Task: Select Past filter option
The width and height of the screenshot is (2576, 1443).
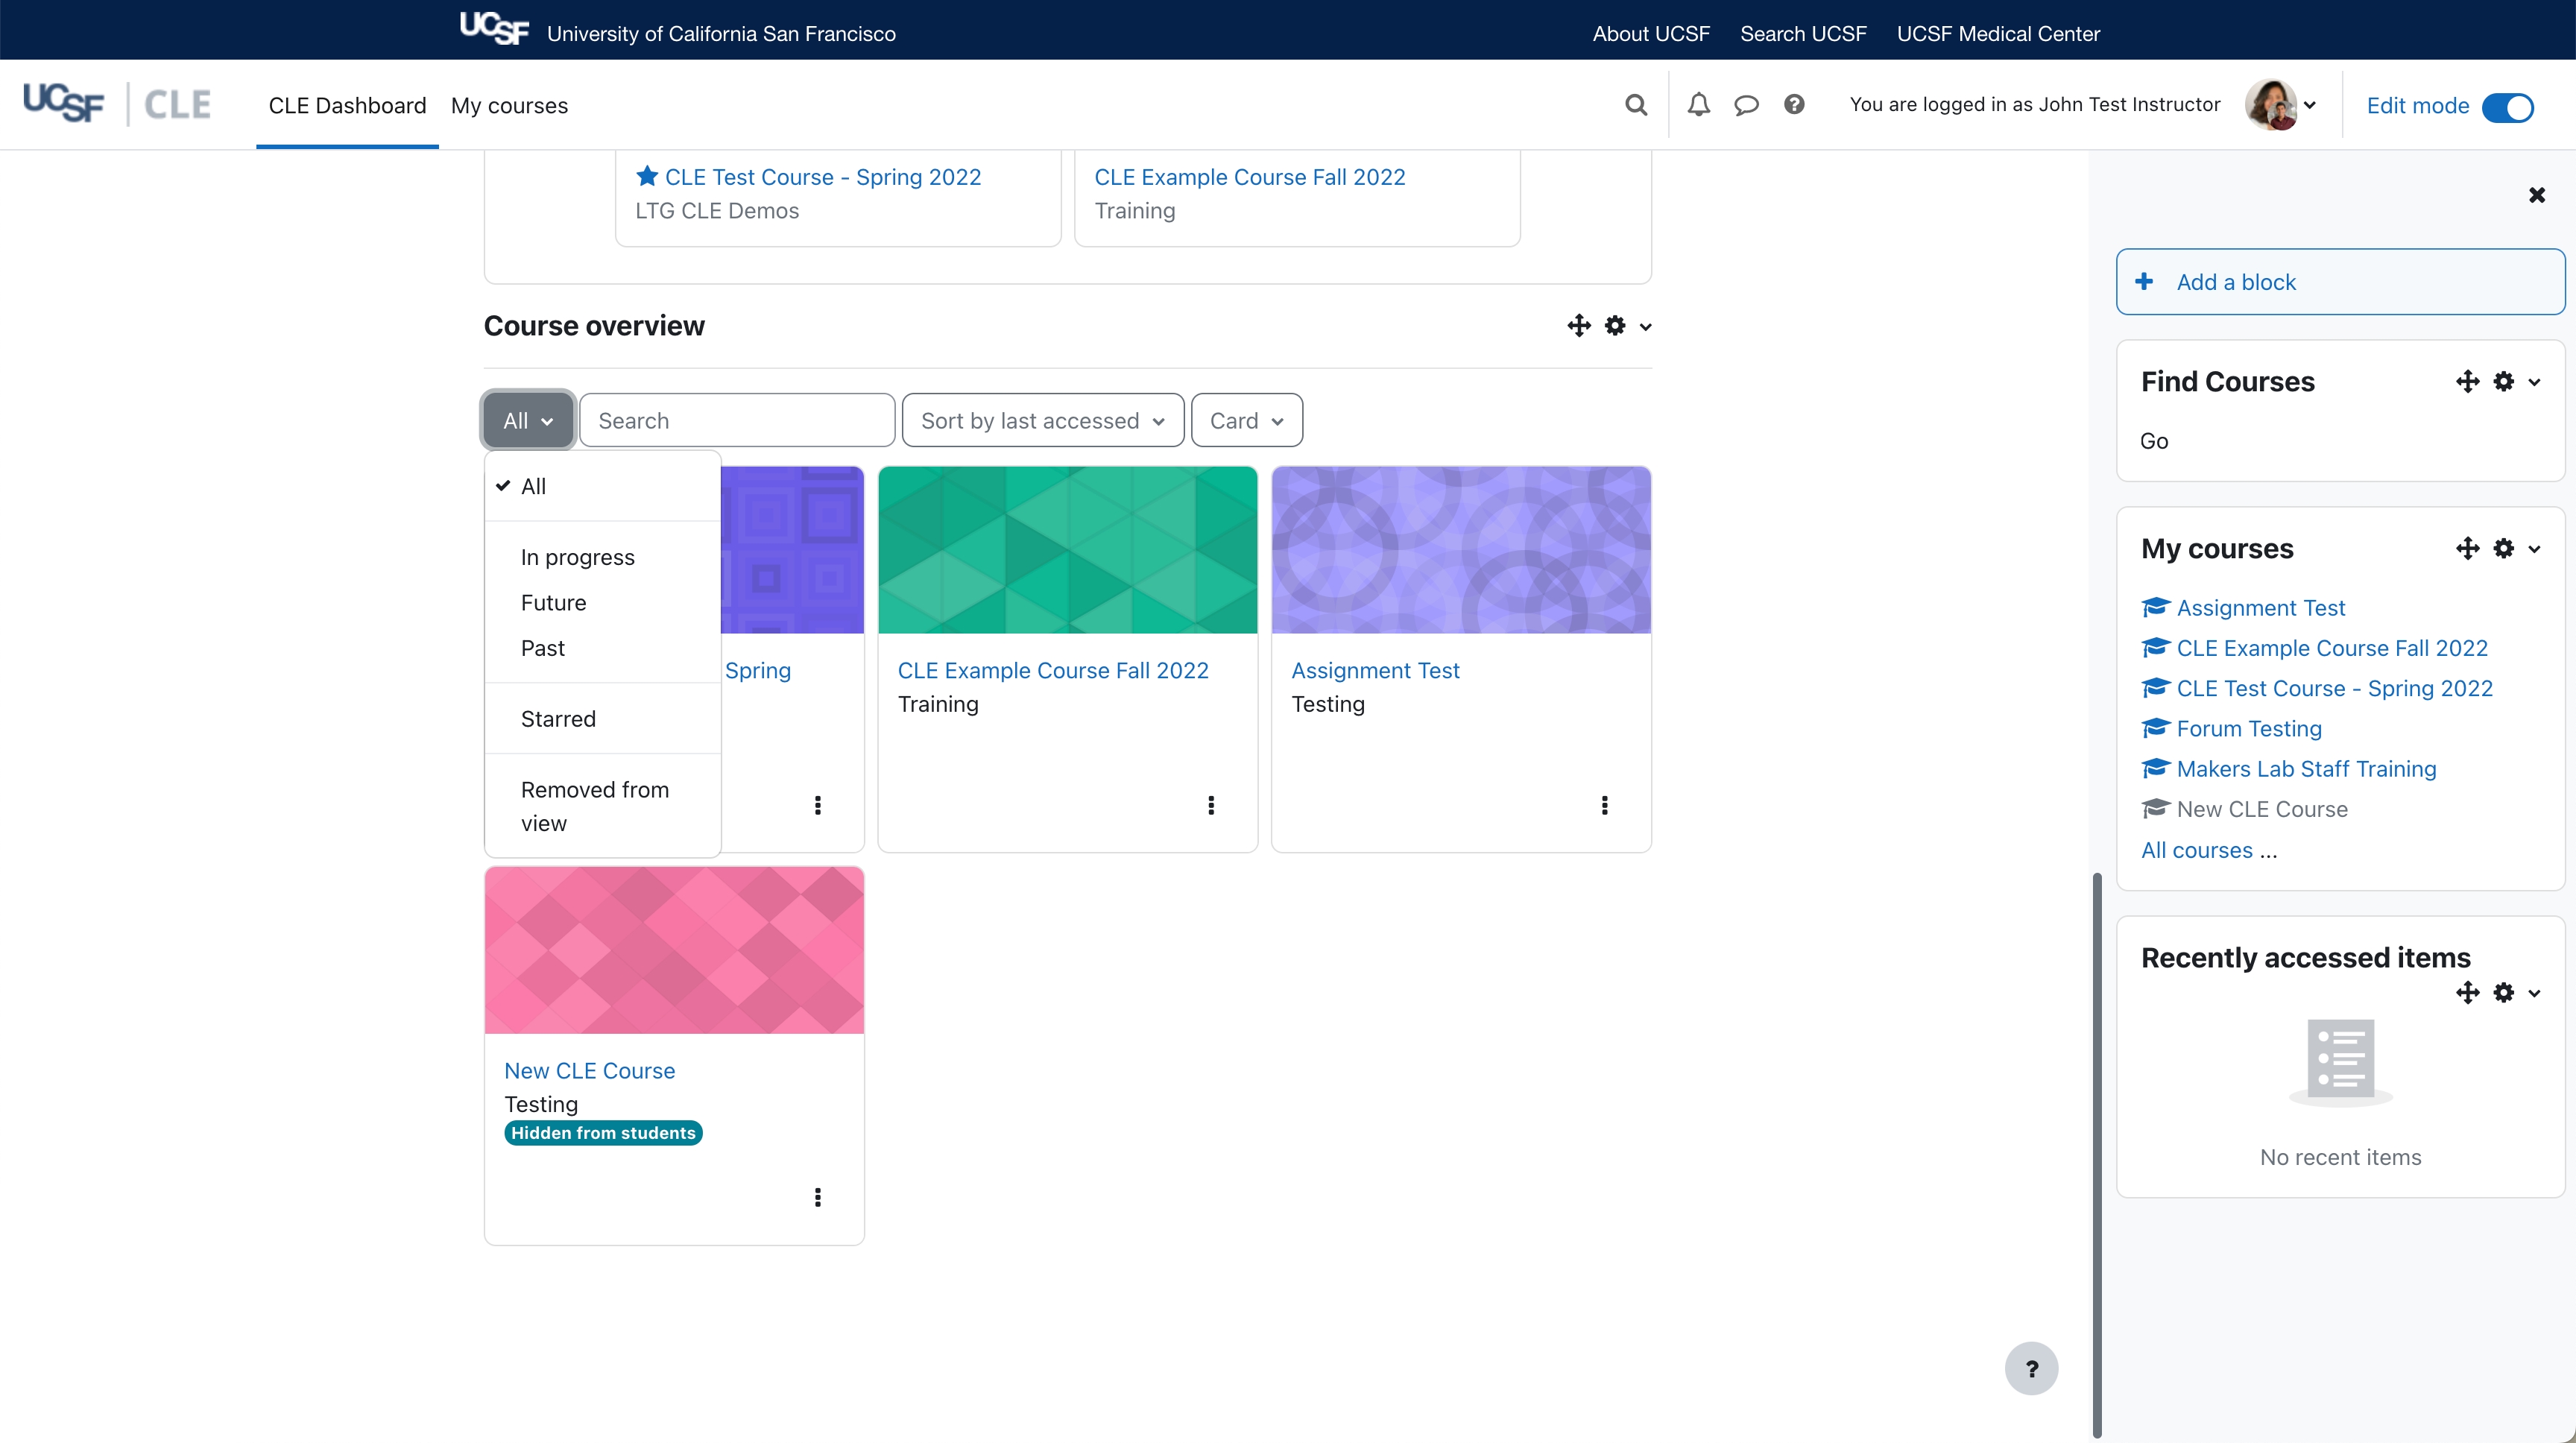Action: (x=603, y=648)
